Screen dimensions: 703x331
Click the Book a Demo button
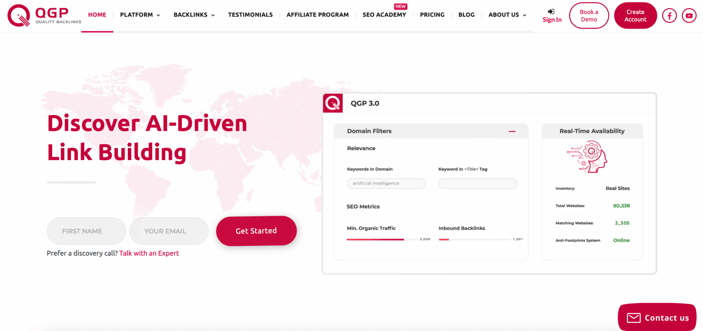point(589,15)
